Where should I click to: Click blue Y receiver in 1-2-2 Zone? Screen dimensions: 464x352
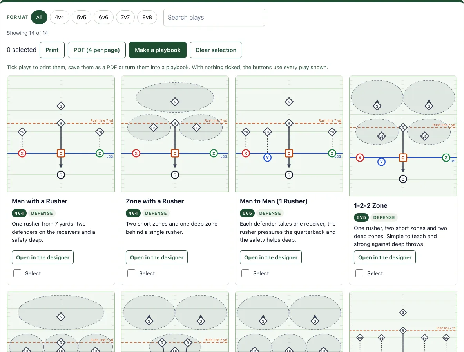[381, 162]
